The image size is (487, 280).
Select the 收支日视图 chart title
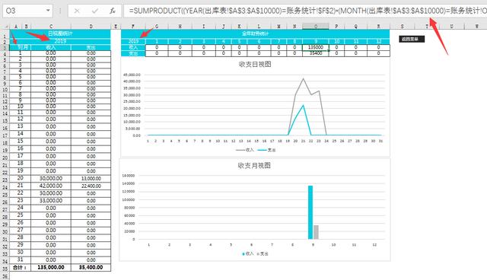(x=255, y=64)
